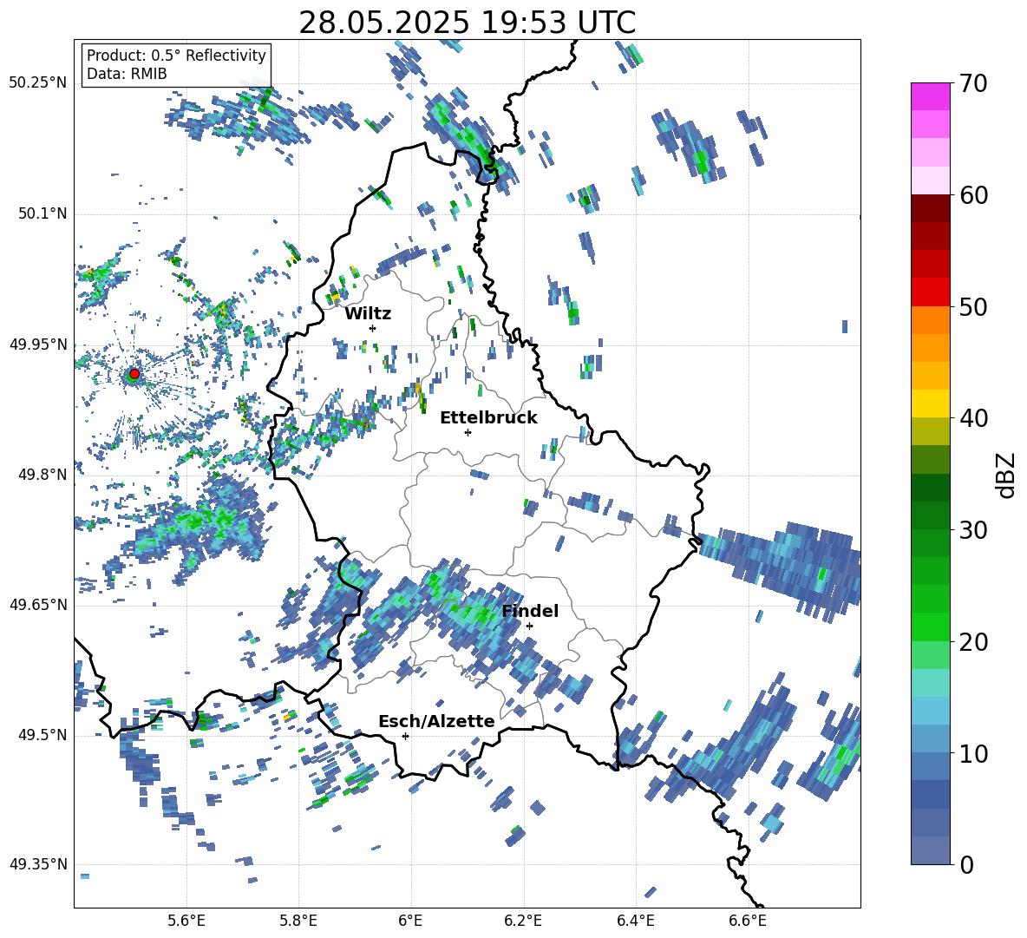The image size is (1027, 938).
Task: Click the 49.8°N latitude label
Action: click(43, 475)
